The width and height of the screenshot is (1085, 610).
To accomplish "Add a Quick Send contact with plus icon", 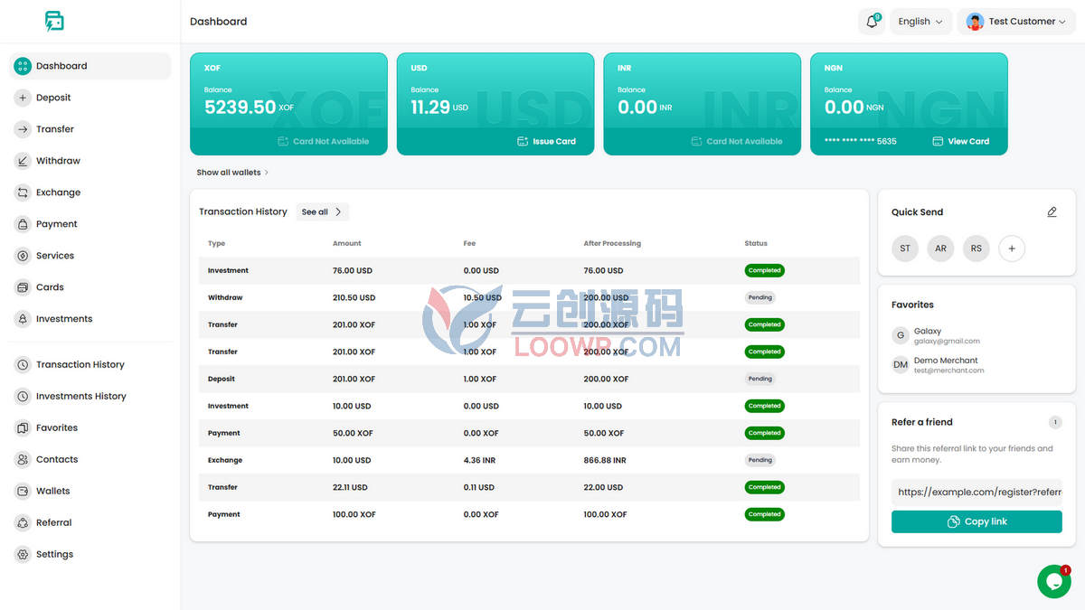I will click(x=1012, y=249).
